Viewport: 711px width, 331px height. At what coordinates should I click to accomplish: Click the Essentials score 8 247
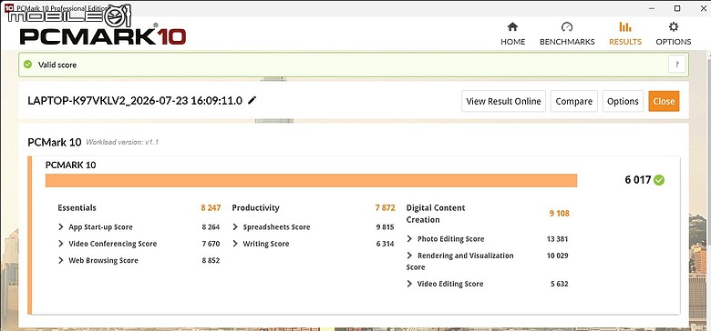[211, 208]
